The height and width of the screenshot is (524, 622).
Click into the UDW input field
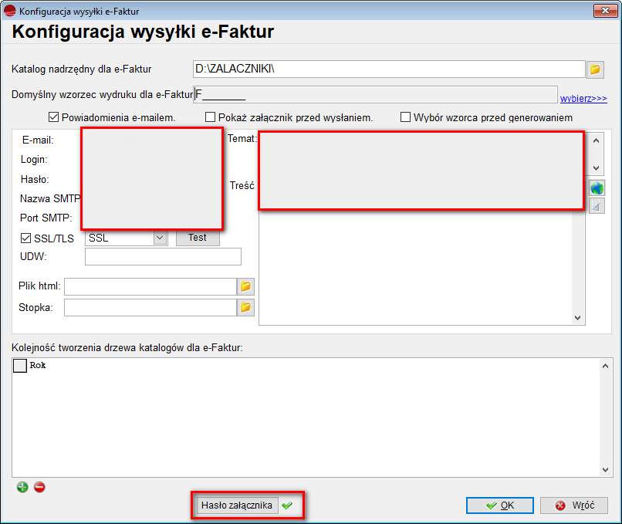click(x=163, y=257)
